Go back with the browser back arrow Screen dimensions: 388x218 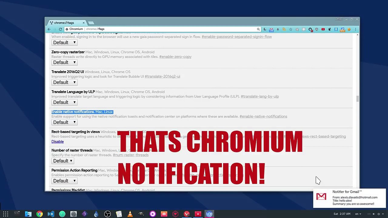pos(49,29)
